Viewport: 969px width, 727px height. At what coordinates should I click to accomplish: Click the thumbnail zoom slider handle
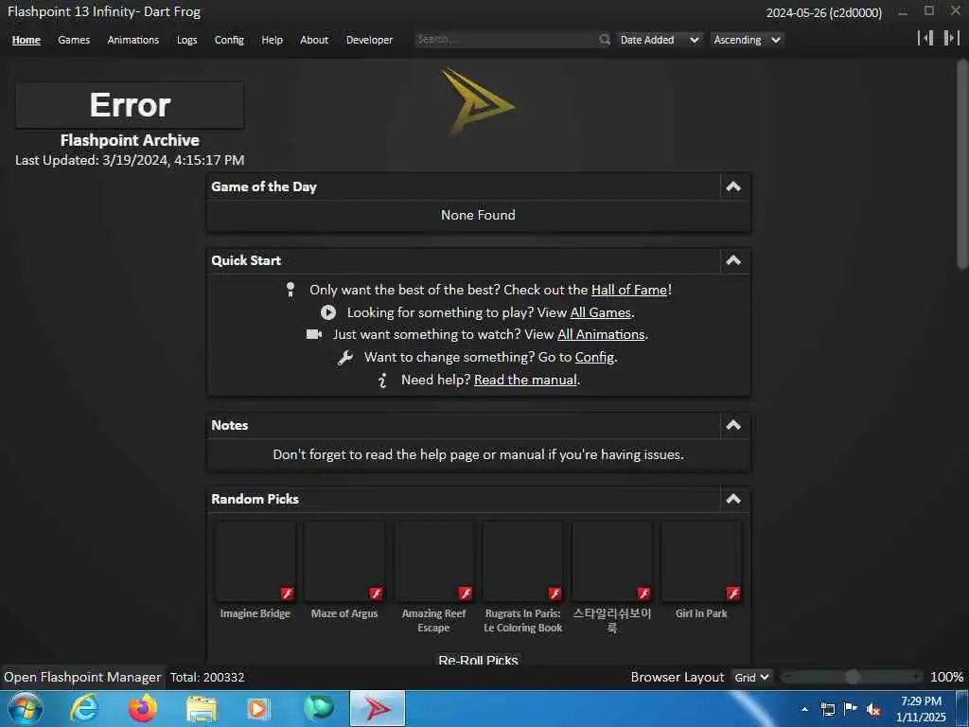click(853, 677)
